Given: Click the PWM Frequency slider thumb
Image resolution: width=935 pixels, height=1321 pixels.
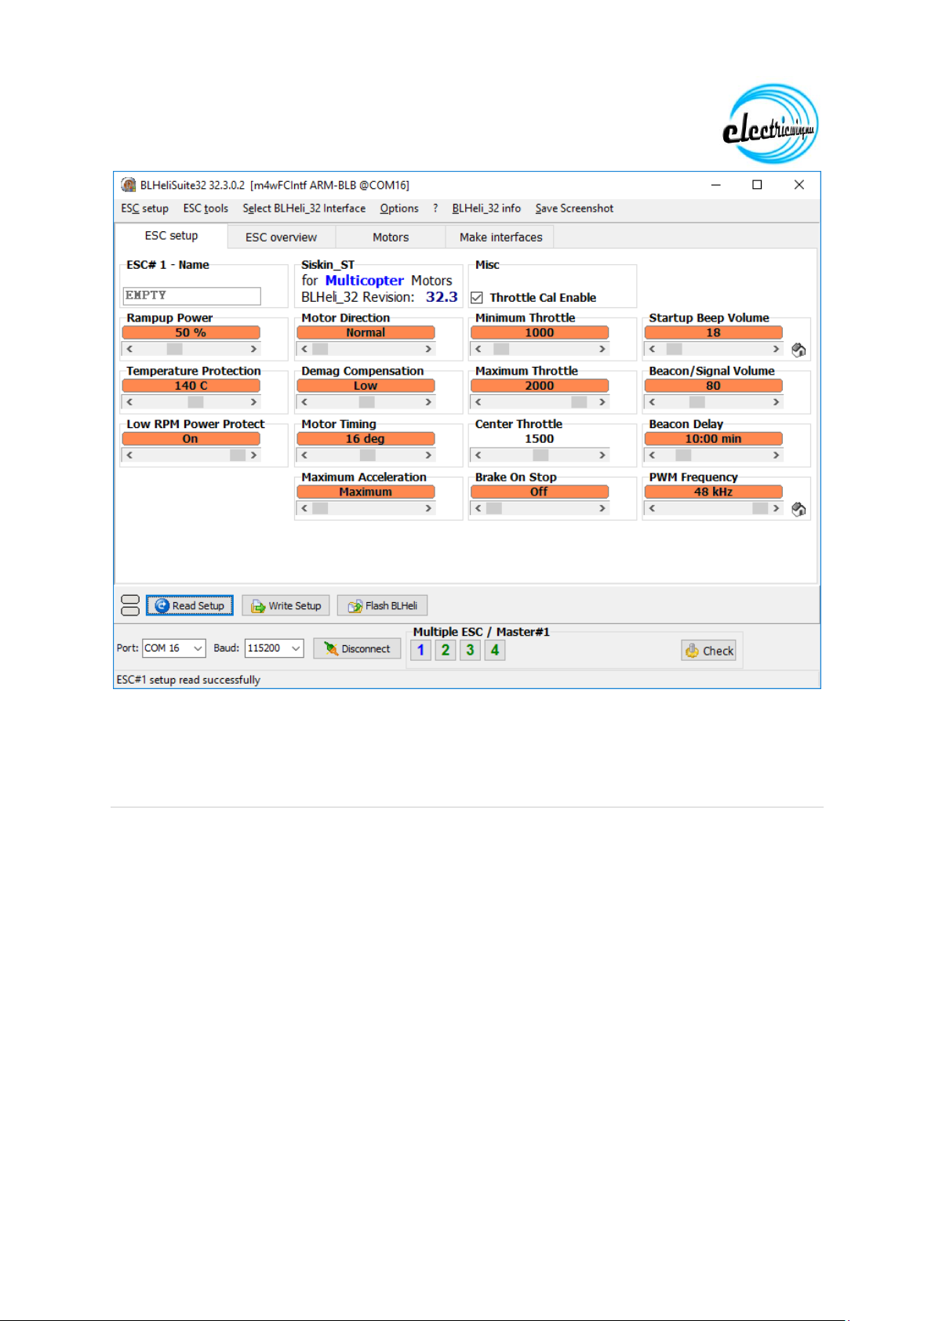Looking at the screenshot, I should [x=760, y=509].
